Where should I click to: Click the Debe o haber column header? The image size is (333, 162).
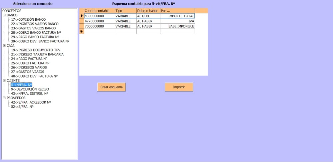148,11
